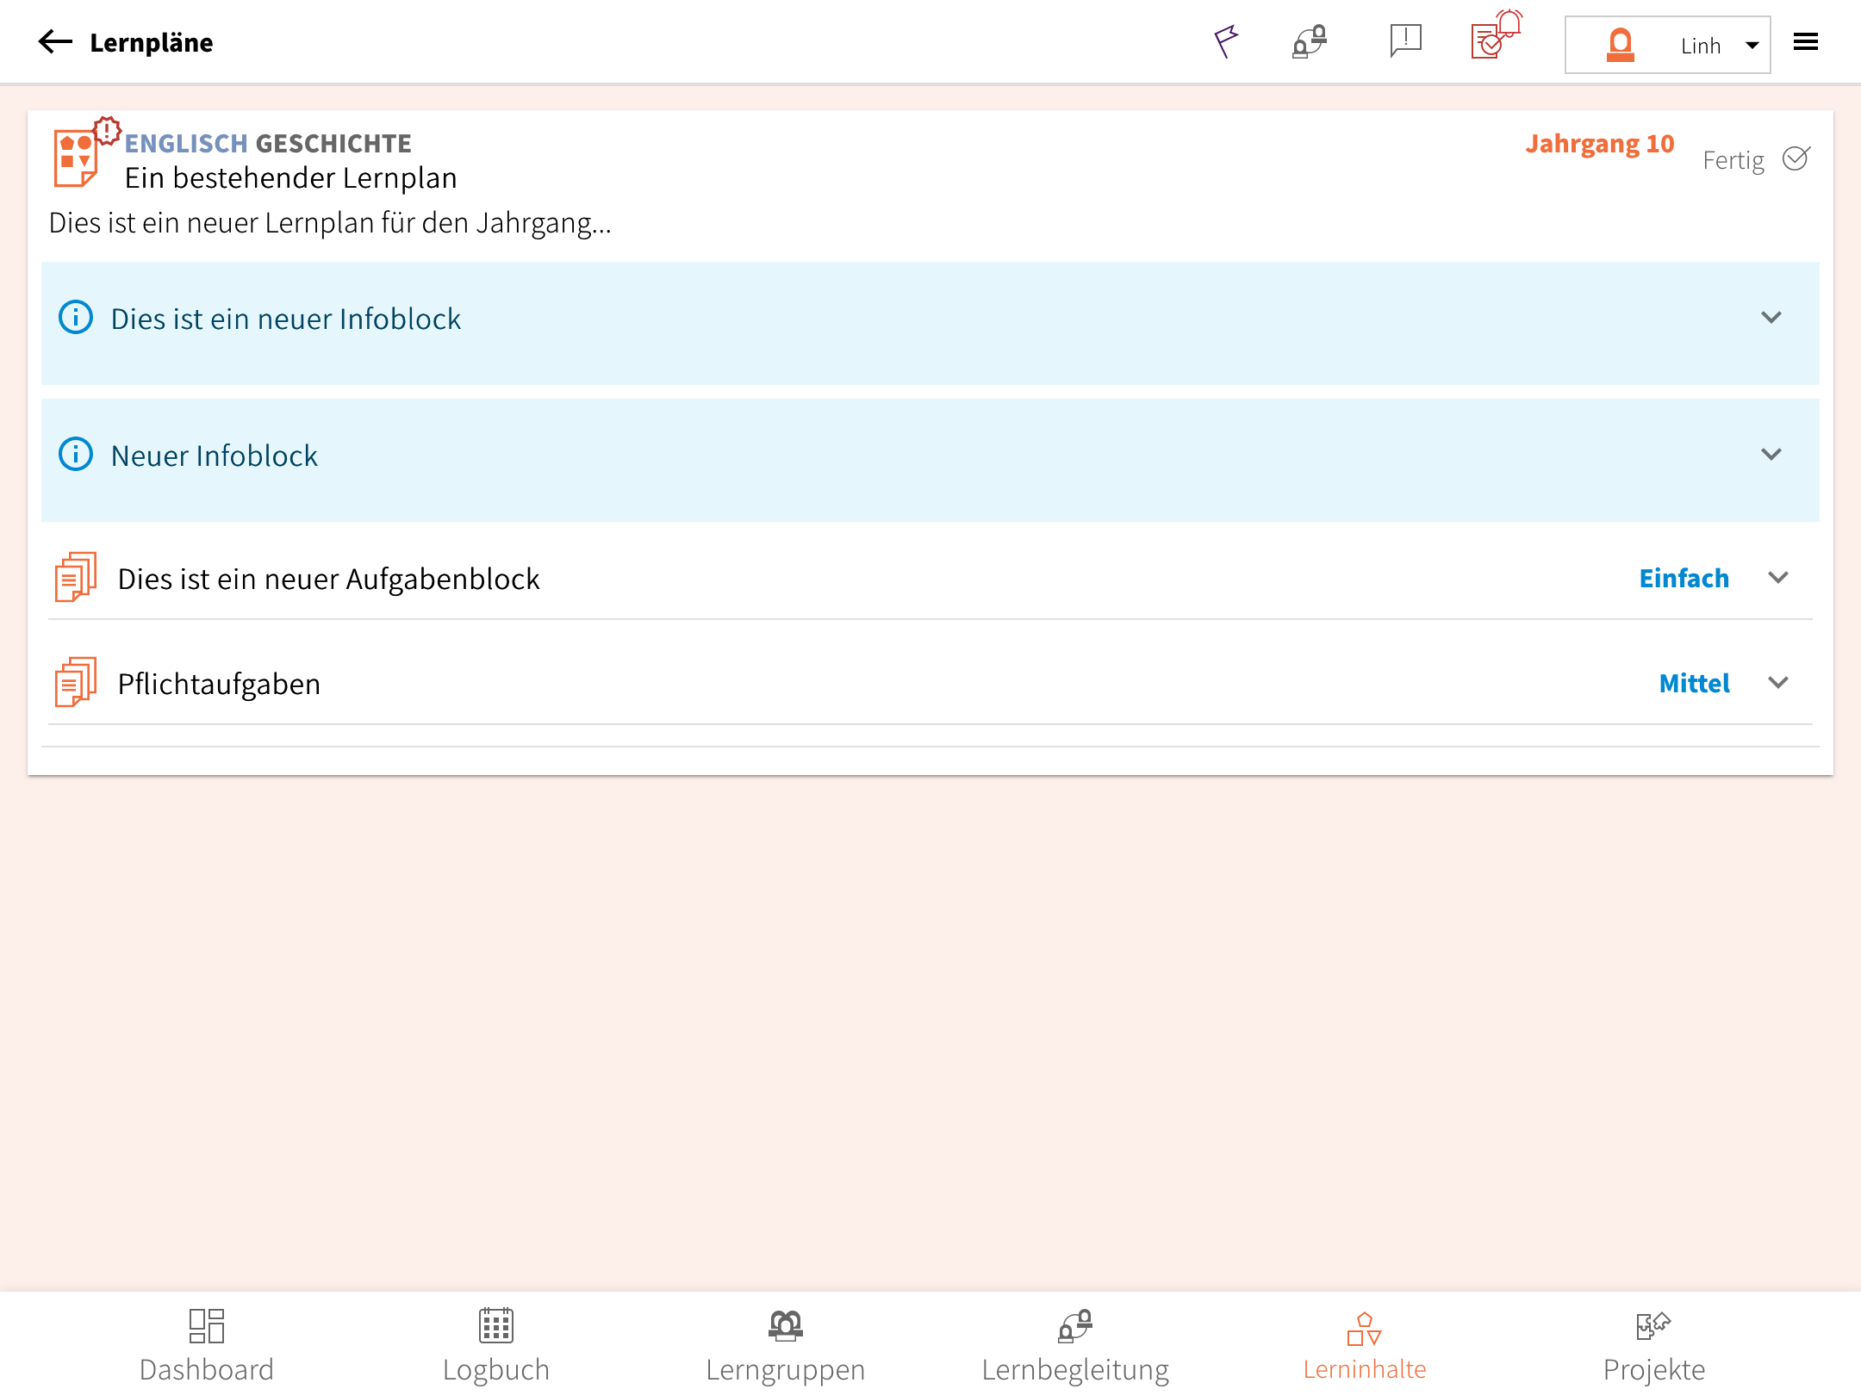Click the info icon of Neuer Infoblock

(76, 454)
